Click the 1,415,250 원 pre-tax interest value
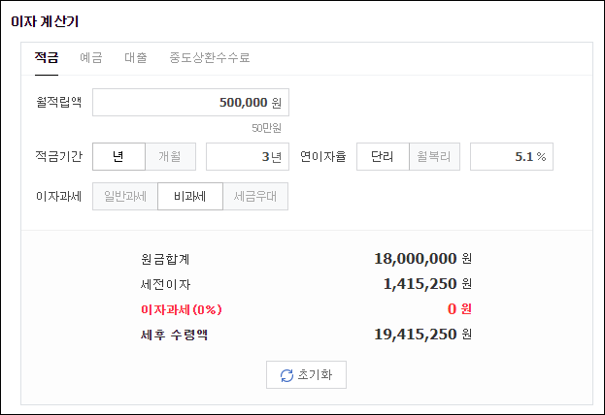Screen dimensions: 605x415 427,284
